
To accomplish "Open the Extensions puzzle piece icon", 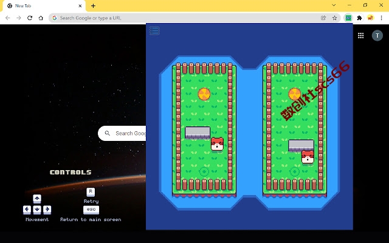I will (359, 18).
